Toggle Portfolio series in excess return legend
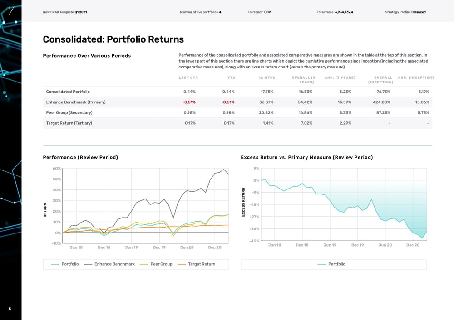The height and width of the screenshot is (320, 454). pyautogui.click(x=331, y=264)
